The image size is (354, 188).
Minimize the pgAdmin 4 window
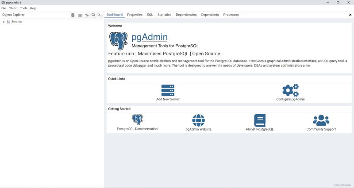(327, 3)
